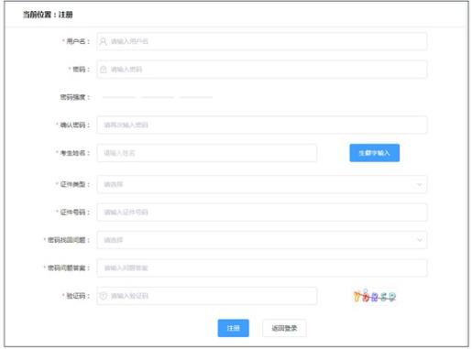Expand the 证件类型 dropdown arrow
Viewport: 472px width, 349px height.
tap(420, 184)
